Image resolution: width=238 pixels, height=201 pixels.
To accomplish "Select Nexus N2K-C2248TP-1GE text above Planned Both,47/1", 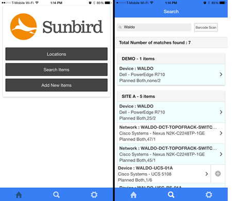I will pos(179,133).
